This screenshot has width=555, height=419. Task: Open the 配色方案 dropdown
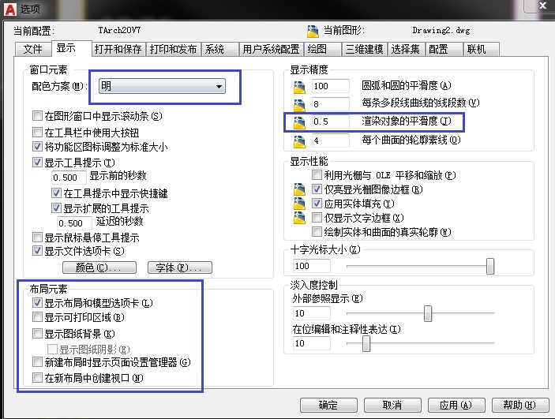[x=162, y=86]
